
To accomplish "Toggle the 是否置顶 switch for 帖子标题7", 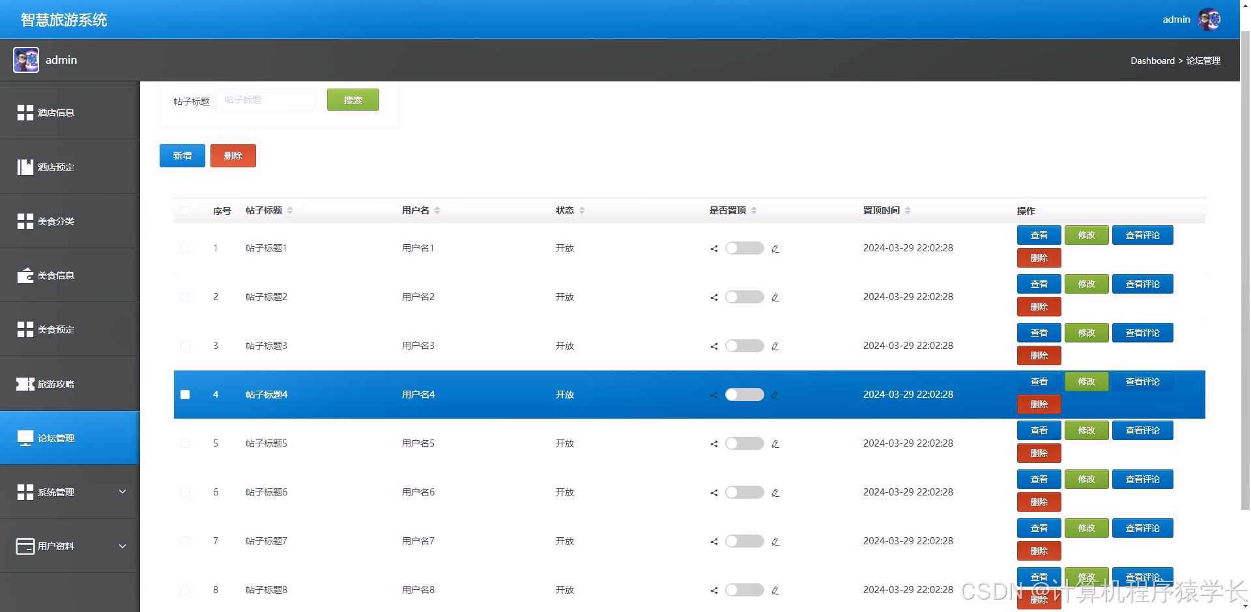I will point(745,541).
